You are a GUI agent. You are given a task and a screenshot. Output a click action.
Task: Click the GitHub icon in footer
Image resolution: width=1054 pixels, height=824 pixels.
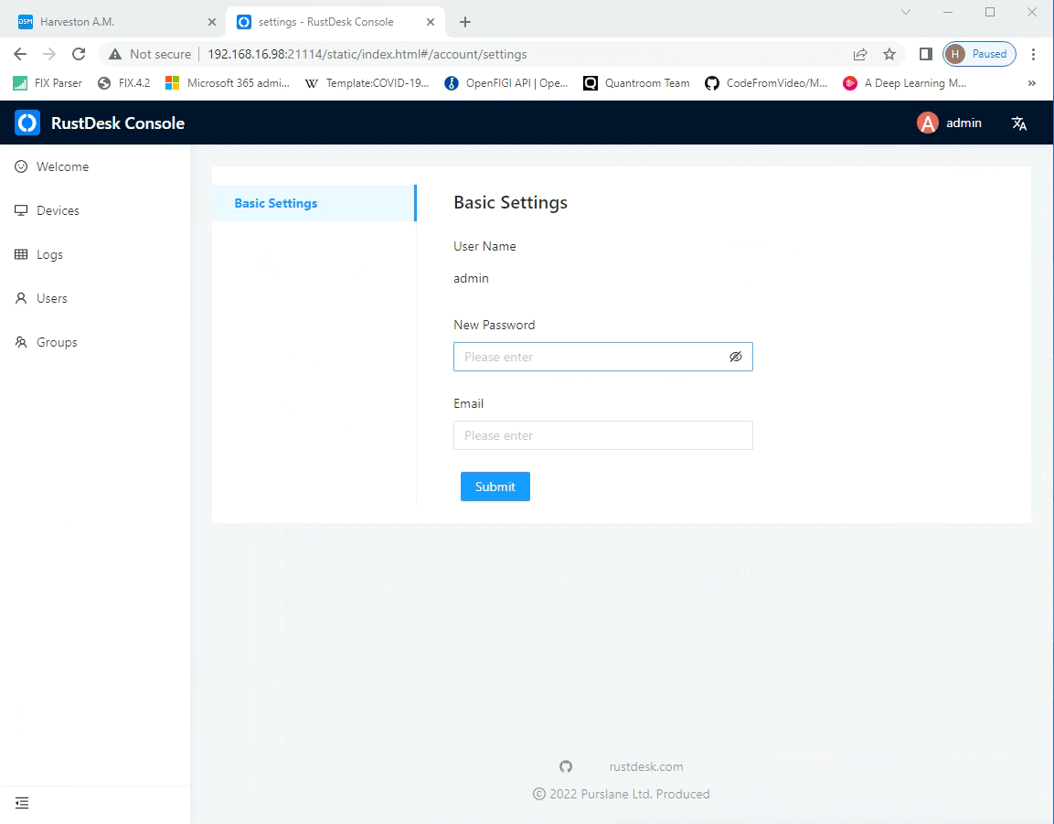pyautogui.click(x=566, y=766)
